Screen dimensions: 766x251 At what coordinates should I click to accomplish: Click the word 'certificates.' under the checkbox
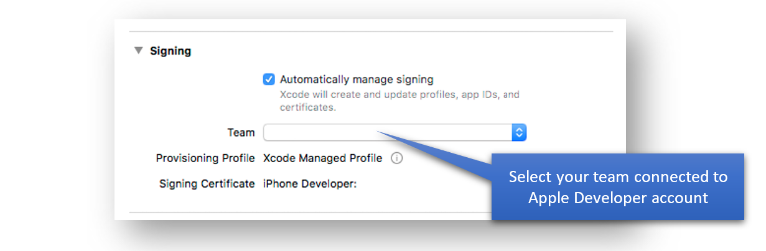click(x=308, y=107)
